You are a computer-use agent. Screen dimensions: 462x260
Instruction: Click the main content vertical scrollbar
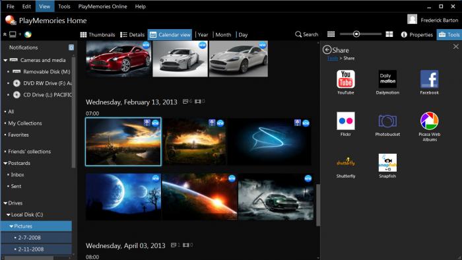click(318, 205)
